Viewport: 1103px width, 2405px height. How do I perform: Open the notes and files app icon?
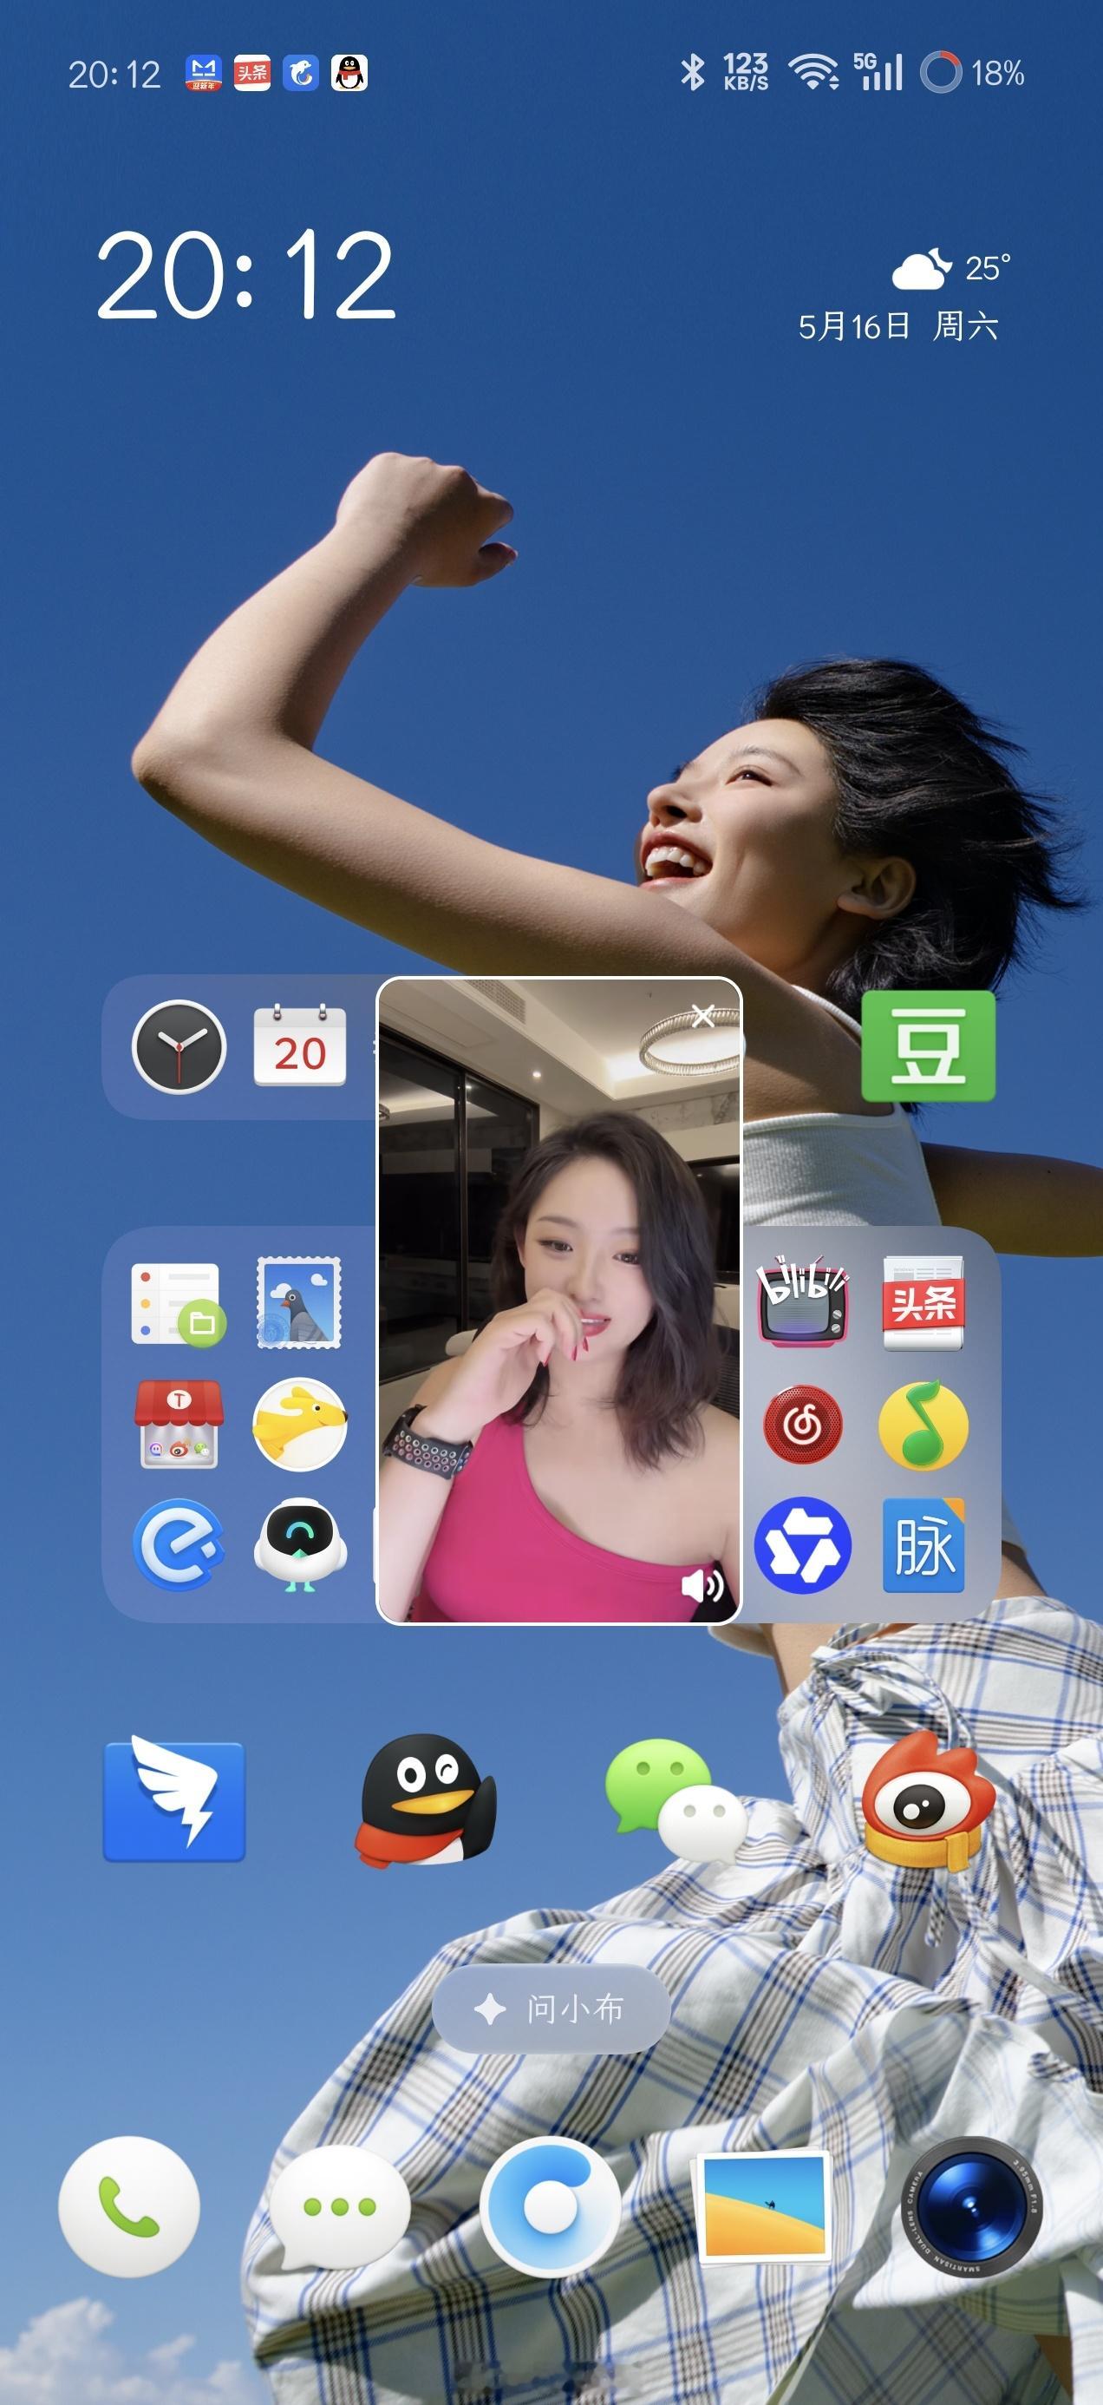177,1304
